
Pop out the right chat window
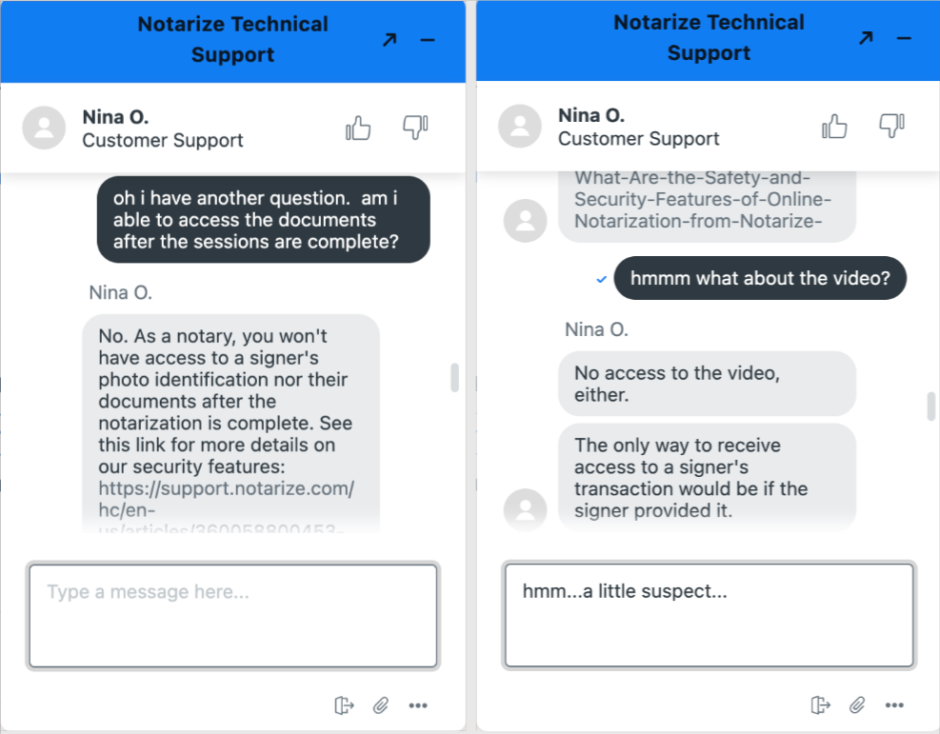coord(866,38)
